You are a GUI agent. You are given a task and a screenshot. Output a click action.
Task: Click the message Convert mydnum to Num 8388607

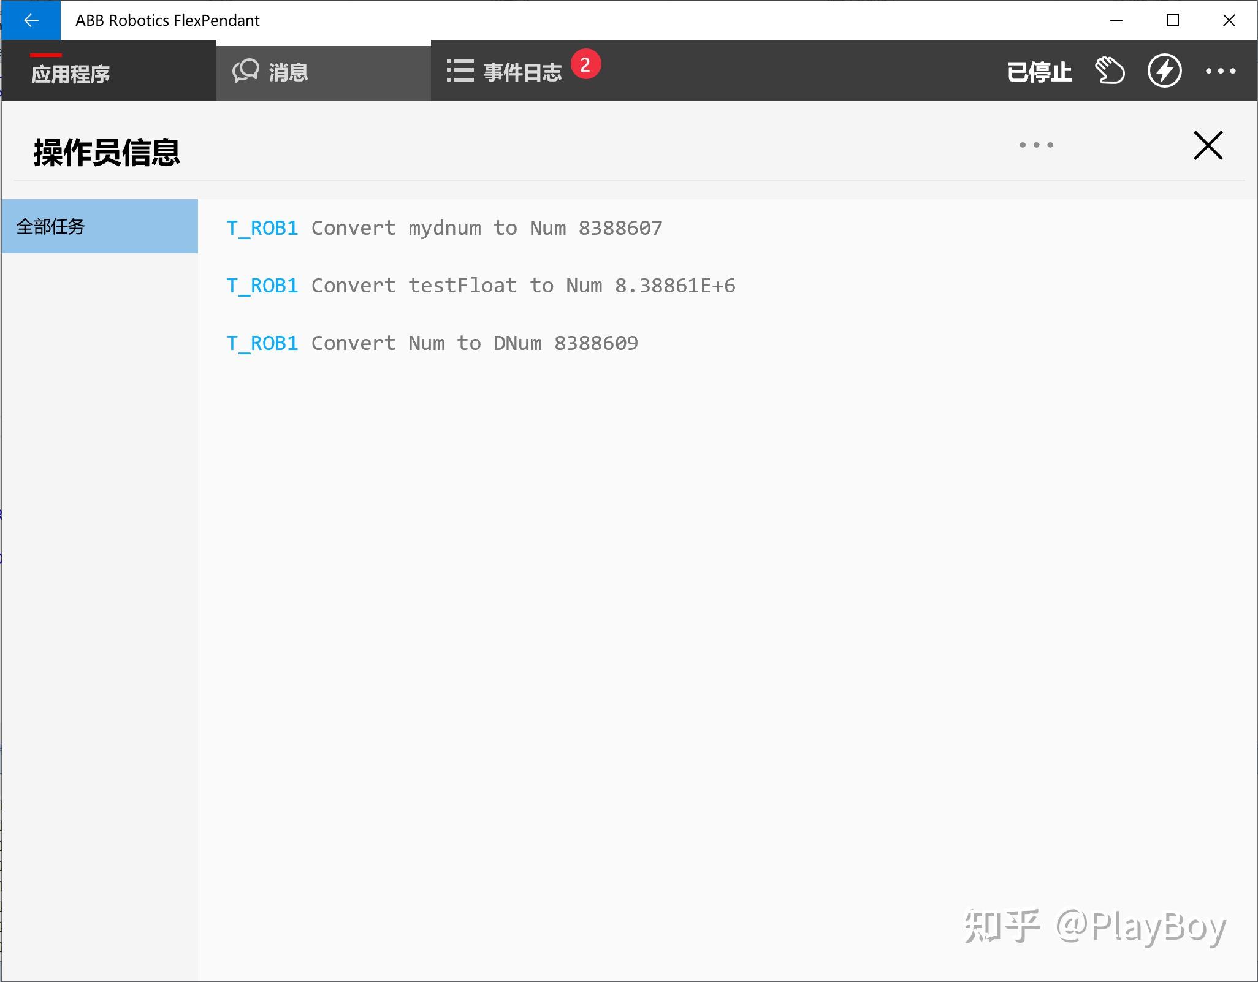pos(486,227)
